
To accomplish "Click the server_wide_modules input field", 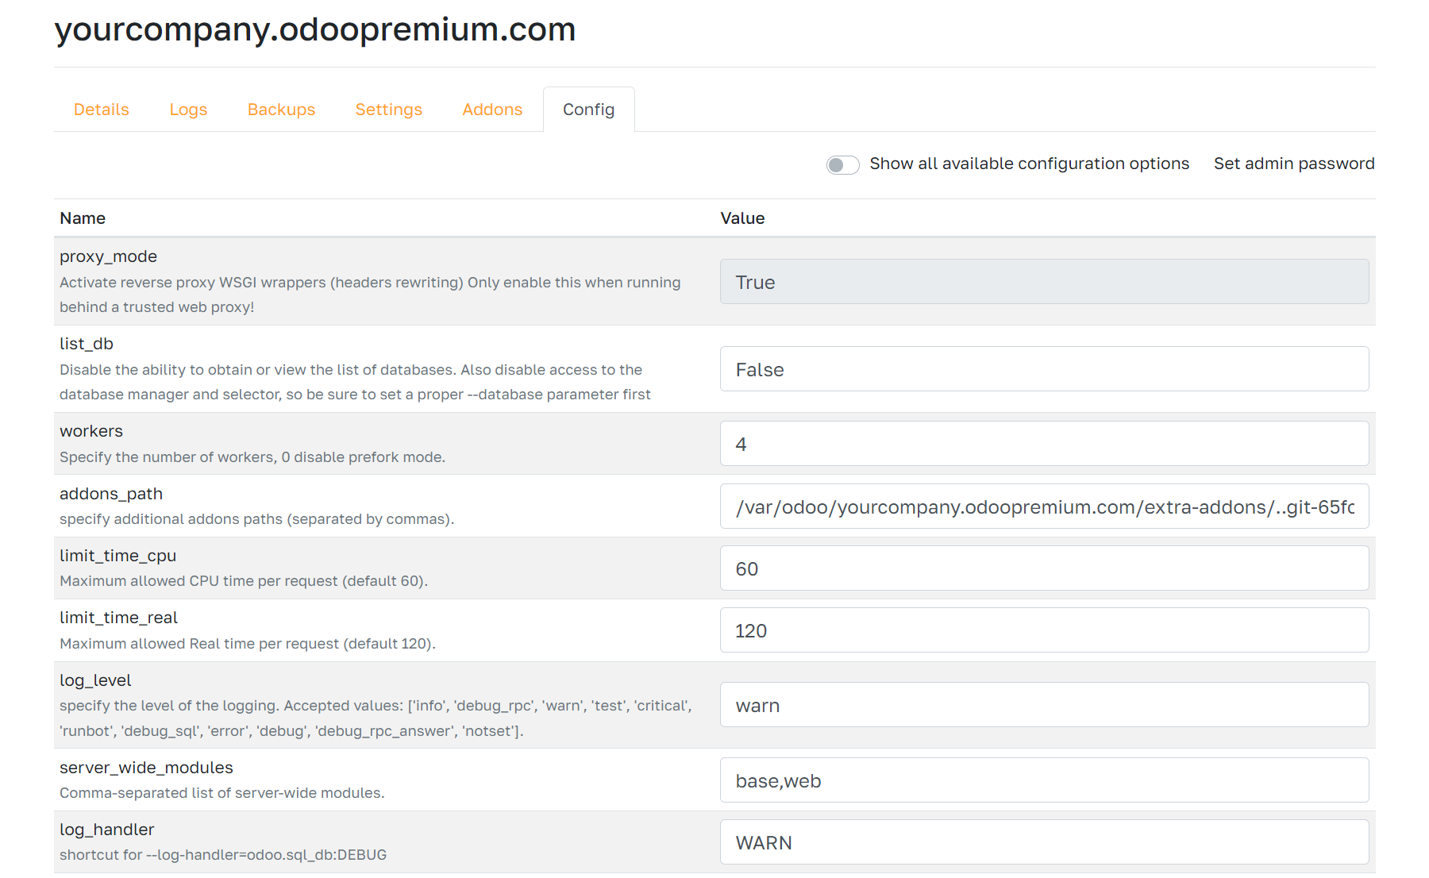I will (1043, 780).
